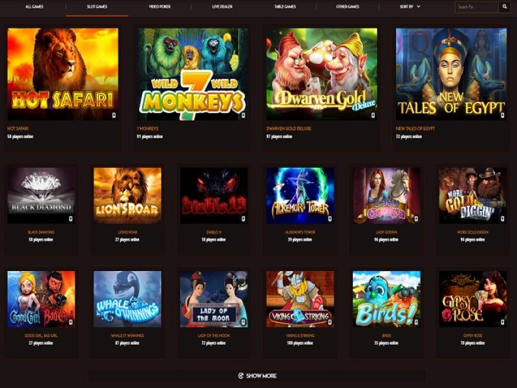This screenshot has height=388, width=517.
Task: Go to the Table Games tab
Action: pyautogui.click(x=285, y=6)
